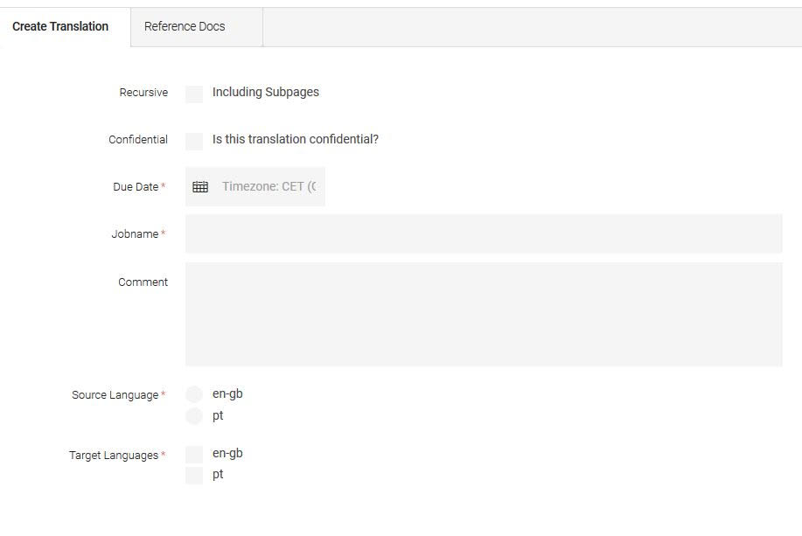
Task: Focus the Comment text area
Action: (x=484, y=314)
